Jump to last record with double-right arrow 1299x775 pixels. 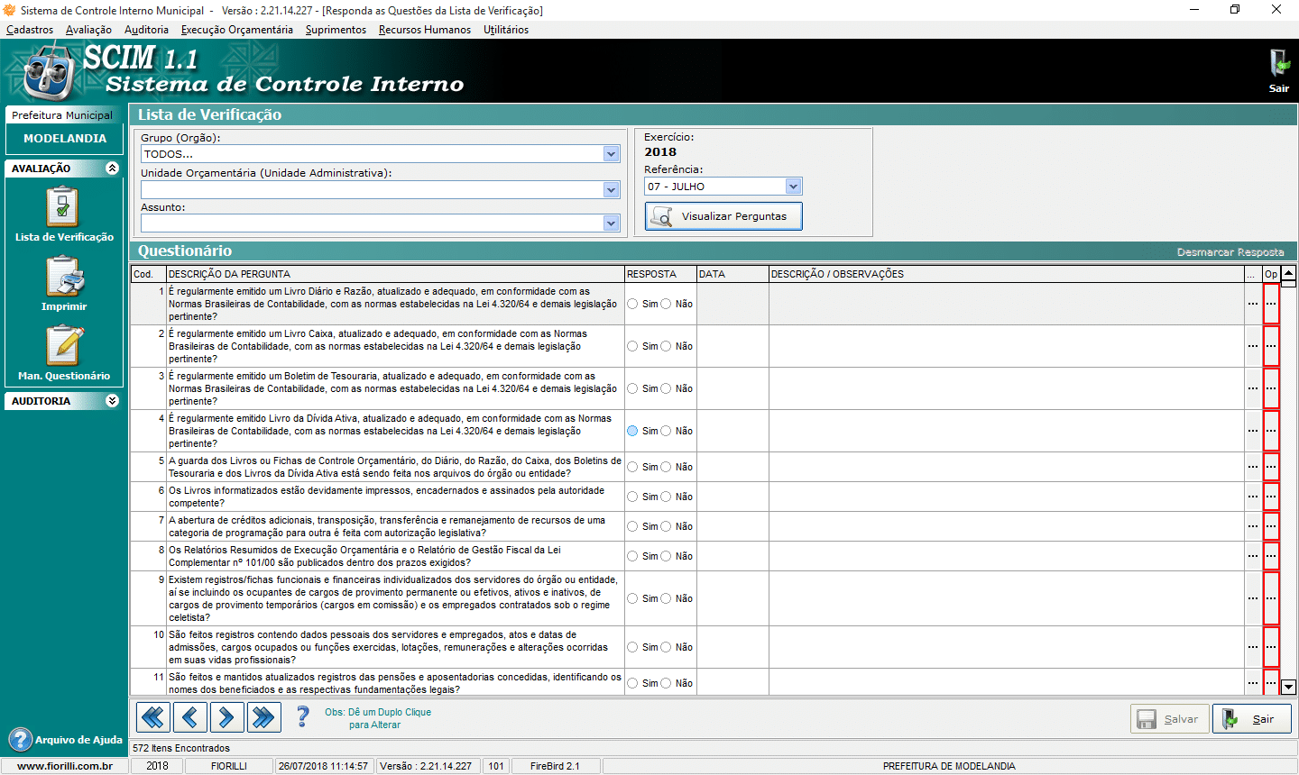(x=264, y=717)
